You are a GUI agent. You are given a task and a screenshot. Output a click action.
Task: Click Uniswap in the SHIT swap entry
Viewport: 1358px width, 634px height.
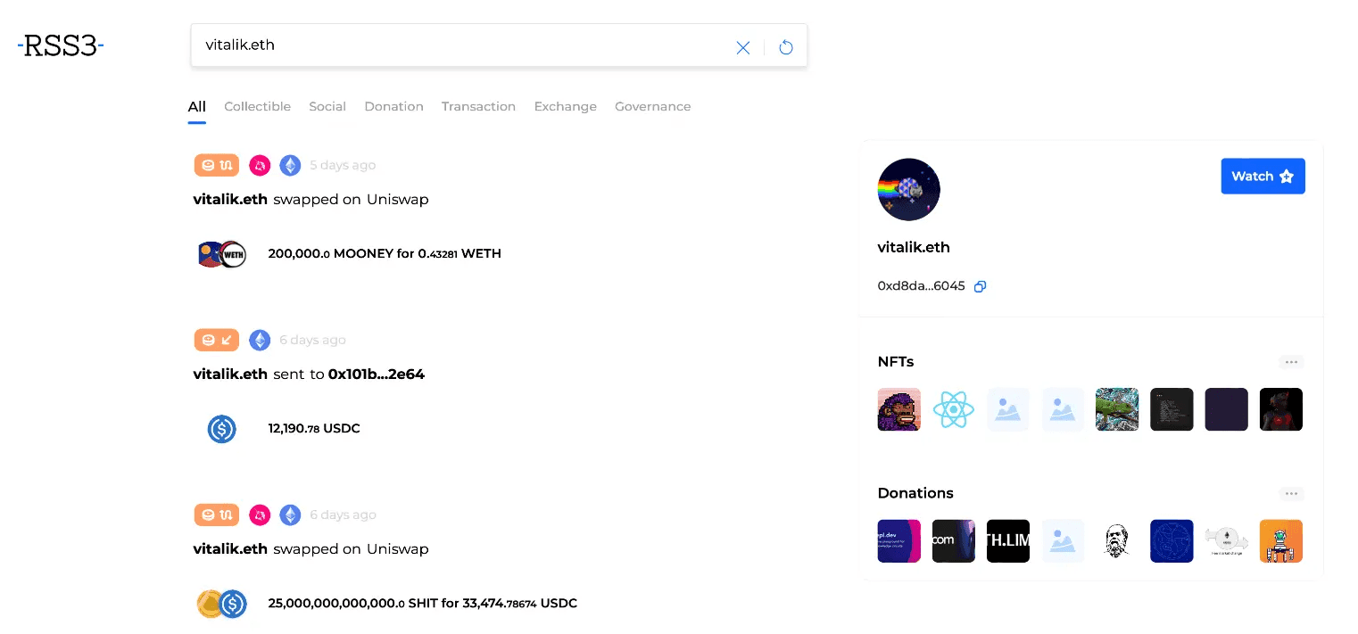tap(398, 549)
